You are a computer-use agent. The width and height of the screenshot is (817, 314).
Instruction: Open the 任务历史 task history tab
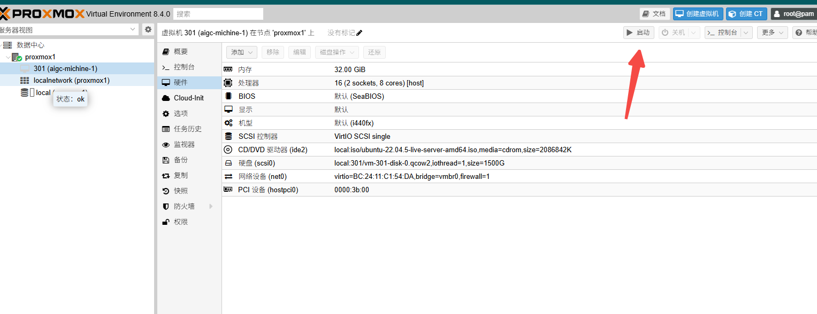[189, 129]
